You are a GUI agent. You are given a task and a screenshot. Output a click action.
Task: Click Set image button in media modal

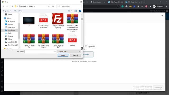click(x=158, y=87)
